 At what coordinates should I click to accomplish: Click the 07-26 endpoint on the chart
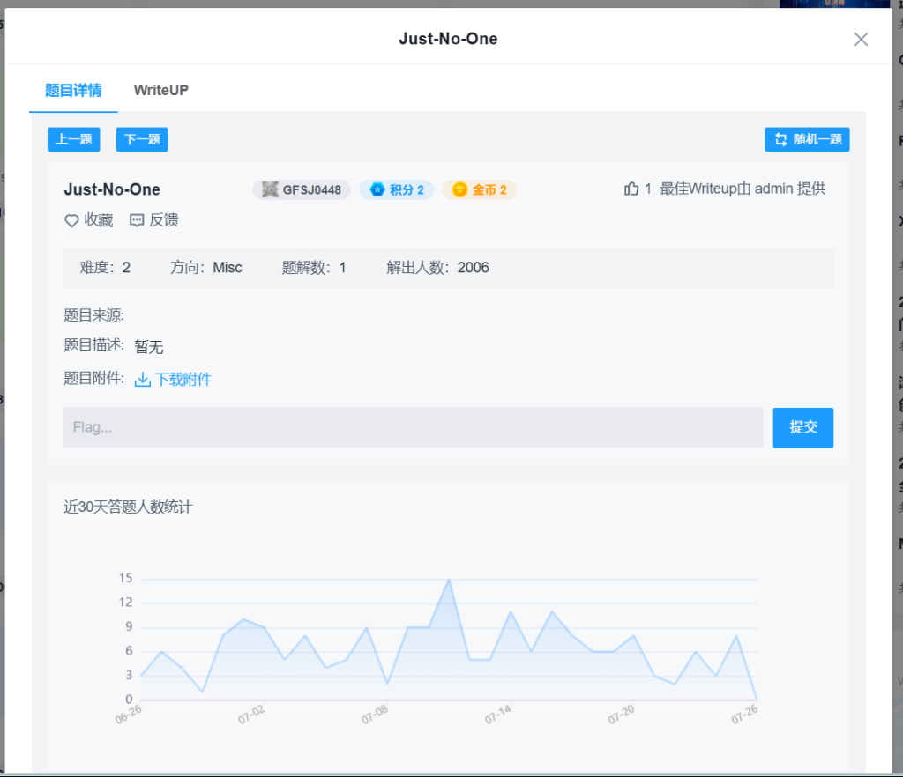click(756, 698)
